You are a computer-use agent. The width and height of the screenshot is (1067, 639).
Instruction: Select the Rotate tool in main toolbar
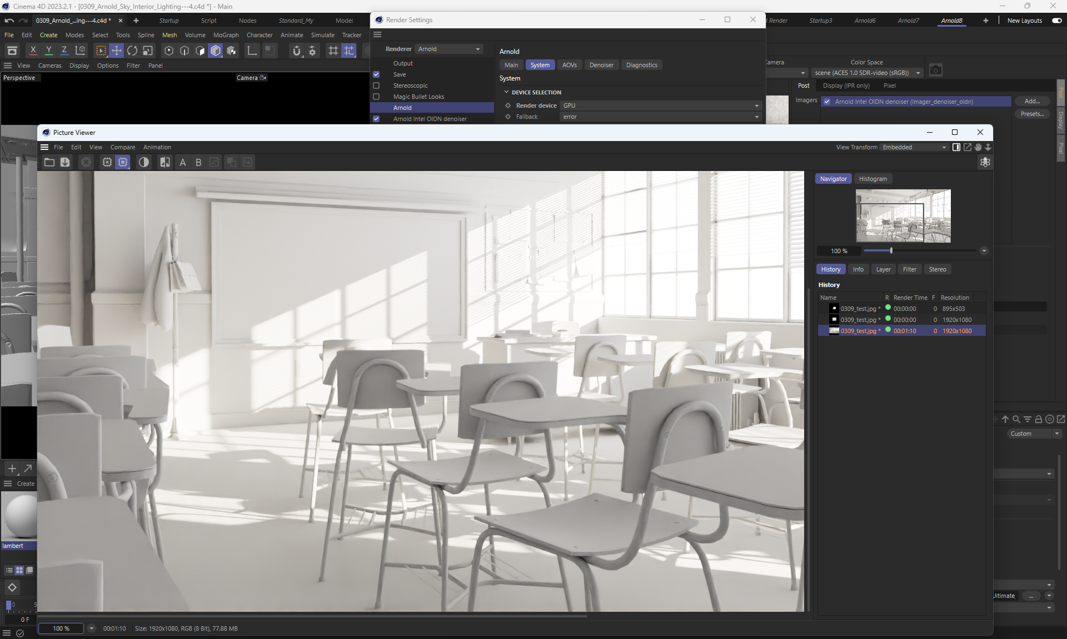[x=132, y=51]
